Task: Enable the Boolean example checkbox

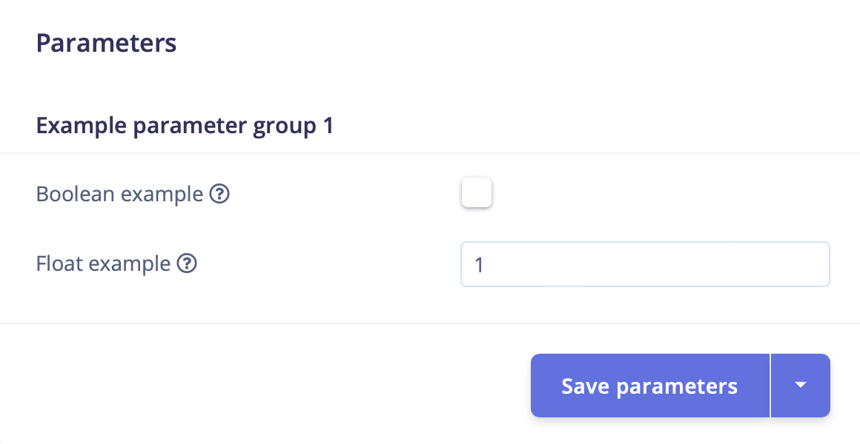Action: click(476, 194)
